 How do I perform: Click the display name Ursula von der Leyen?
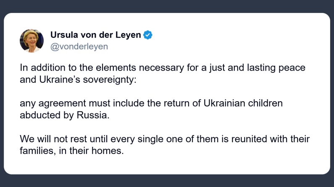[x=95, y=35]
